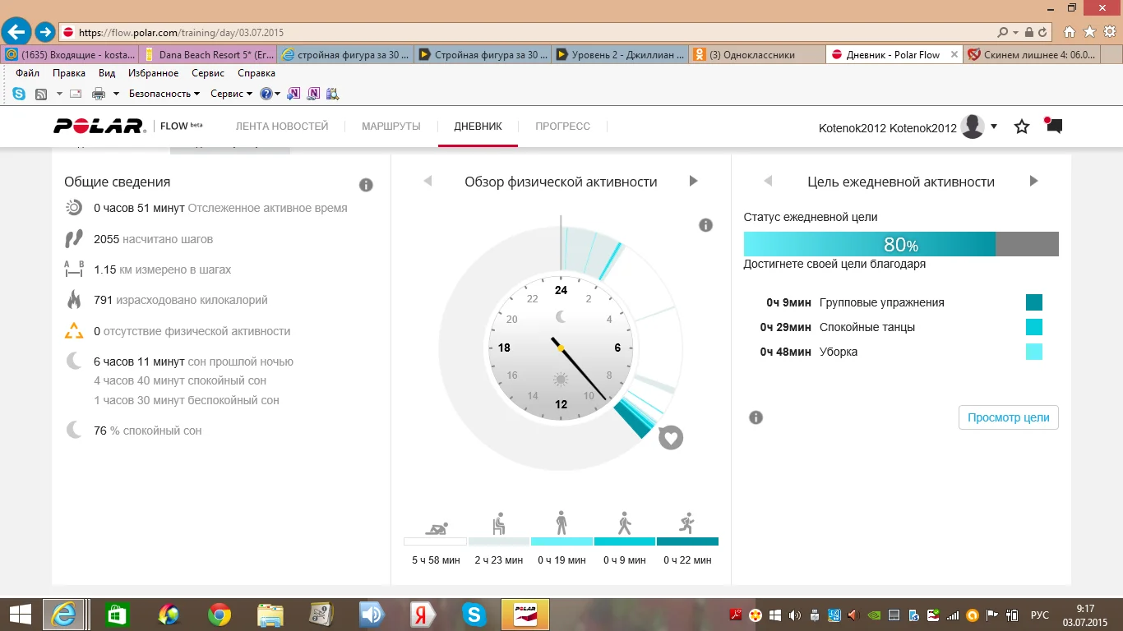Viewport: 1123px width, 631px height.
Task: Open user profile dropdown next to Kotenok2012
Action: 994,127
